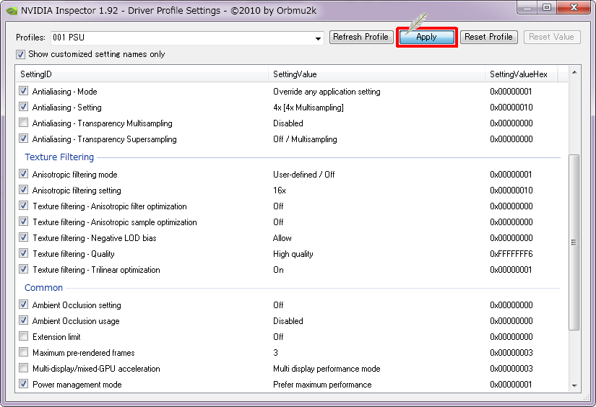Select 'Off / Multisampling' value
The width and height of the screenshot is (596, 407).
305,139
